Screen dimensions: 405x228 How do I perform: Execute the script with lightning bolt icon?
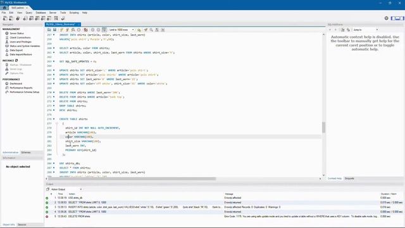tap(61, 30)
